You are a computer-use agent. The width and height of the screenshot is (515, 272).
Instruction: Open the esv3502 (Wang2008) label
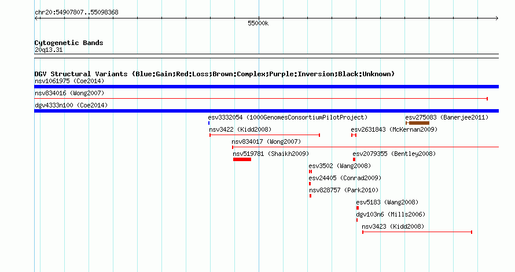pos(340,166)
